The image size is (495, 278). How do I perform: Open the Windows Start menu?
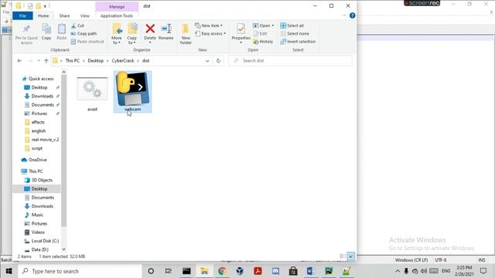[9, 271]
